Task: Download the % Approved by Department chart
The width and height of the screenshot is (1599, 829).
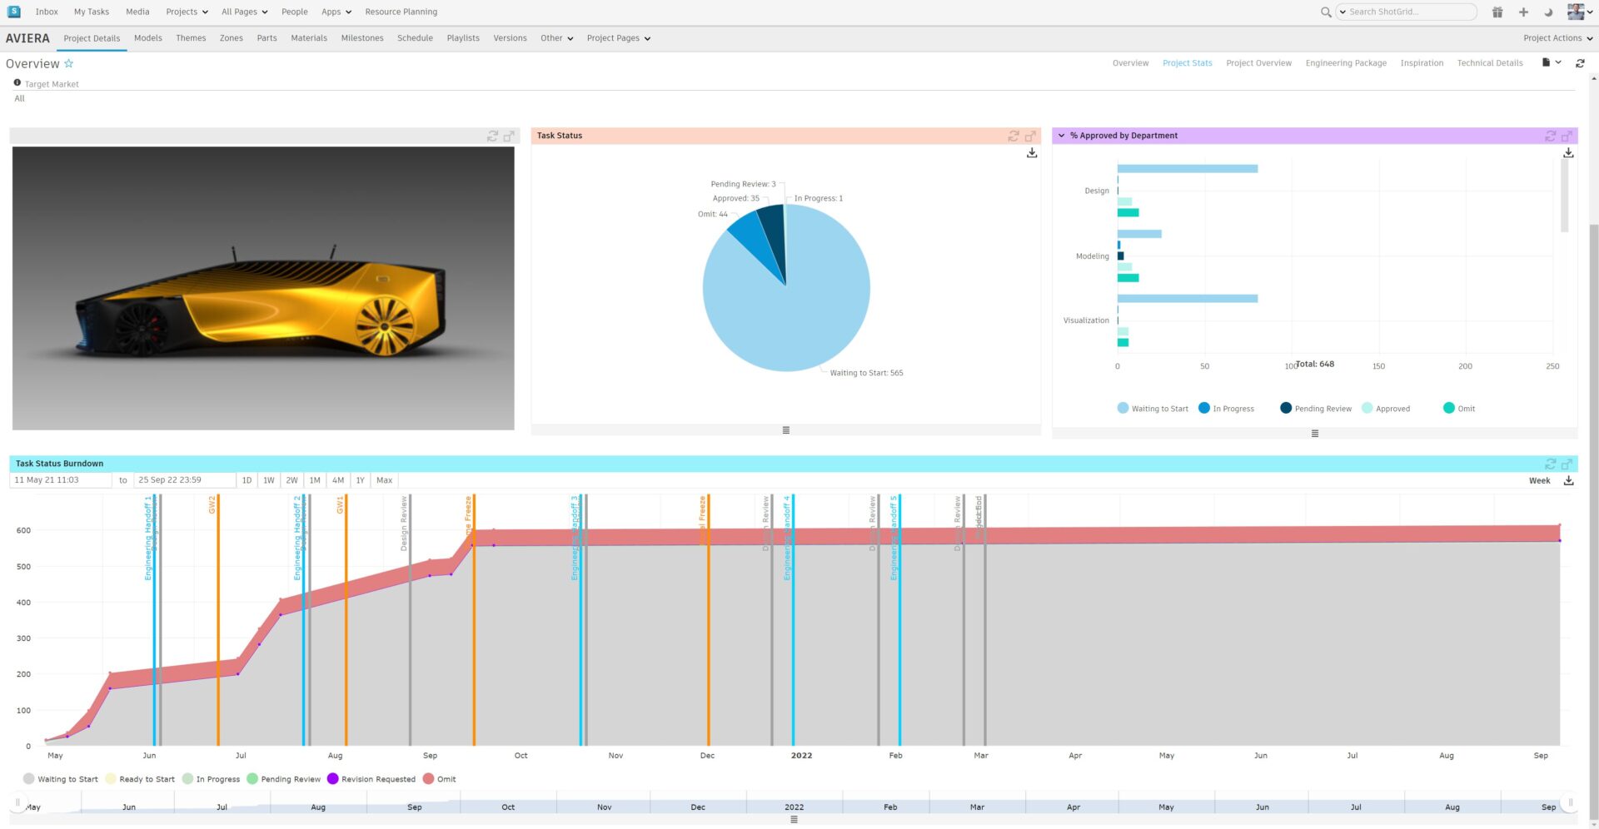Action: pyautogui.click(x=1568, y=153)
